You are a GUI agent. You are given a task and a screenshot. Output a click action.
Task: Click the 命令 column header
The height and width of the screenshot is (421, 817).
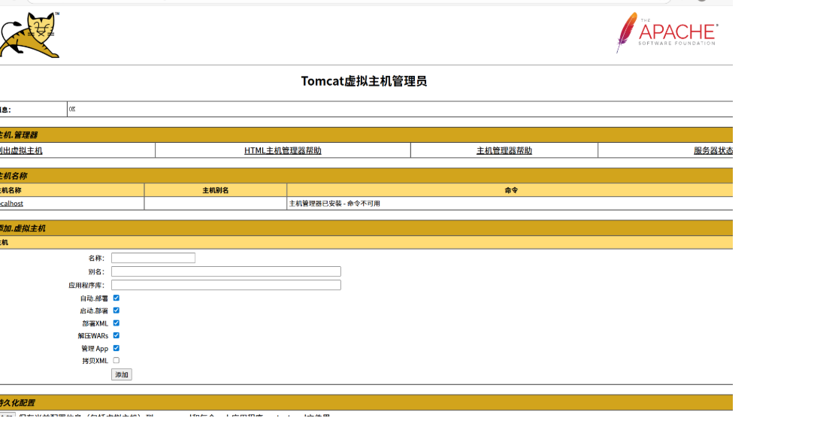510,191
